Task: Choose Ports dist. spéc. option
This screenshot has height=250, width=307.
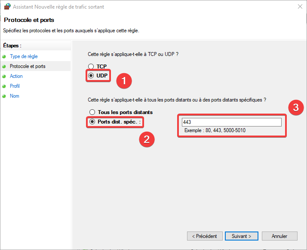Action: [x=92, y=122]
